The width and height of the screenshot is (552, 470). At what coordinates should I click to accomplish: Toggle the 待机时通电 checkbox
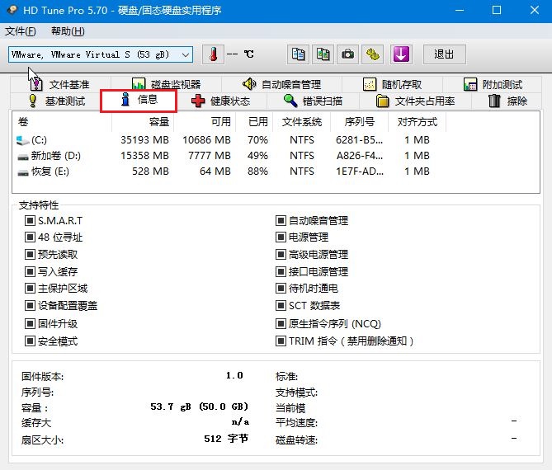click(x=281, y=289)
